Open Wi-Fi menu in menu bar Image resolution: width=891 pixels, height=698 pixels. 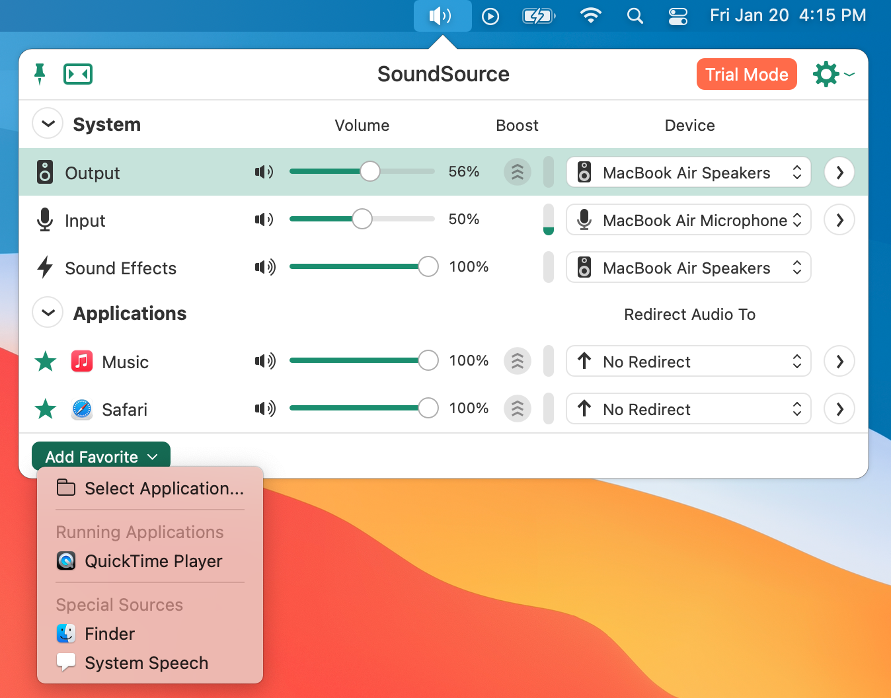pos(590,15)
